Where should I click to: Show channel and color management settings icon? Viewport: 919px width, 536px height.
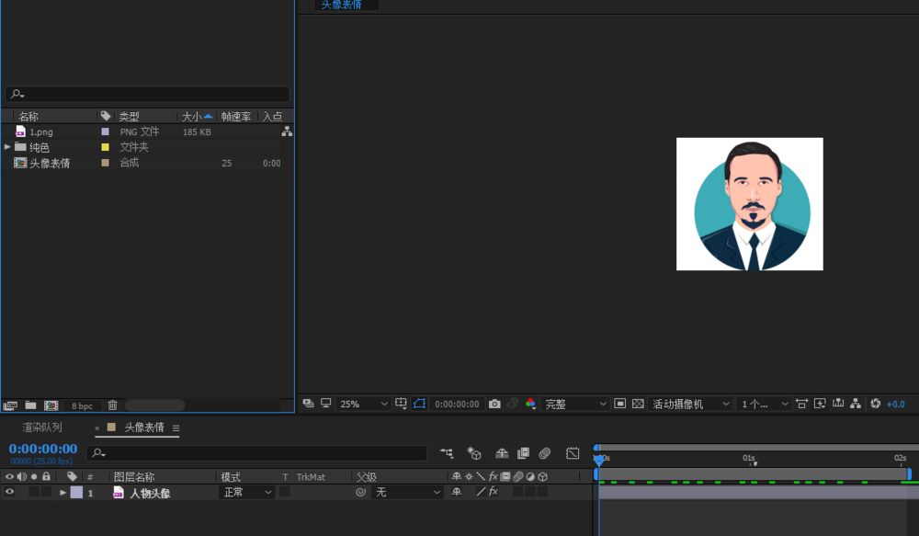pyautogui.click(x=530, y=404)
